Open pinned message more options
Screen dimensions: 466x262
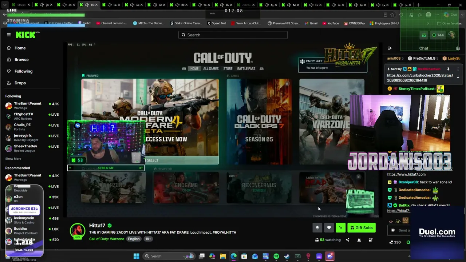(x=458, y=69)
